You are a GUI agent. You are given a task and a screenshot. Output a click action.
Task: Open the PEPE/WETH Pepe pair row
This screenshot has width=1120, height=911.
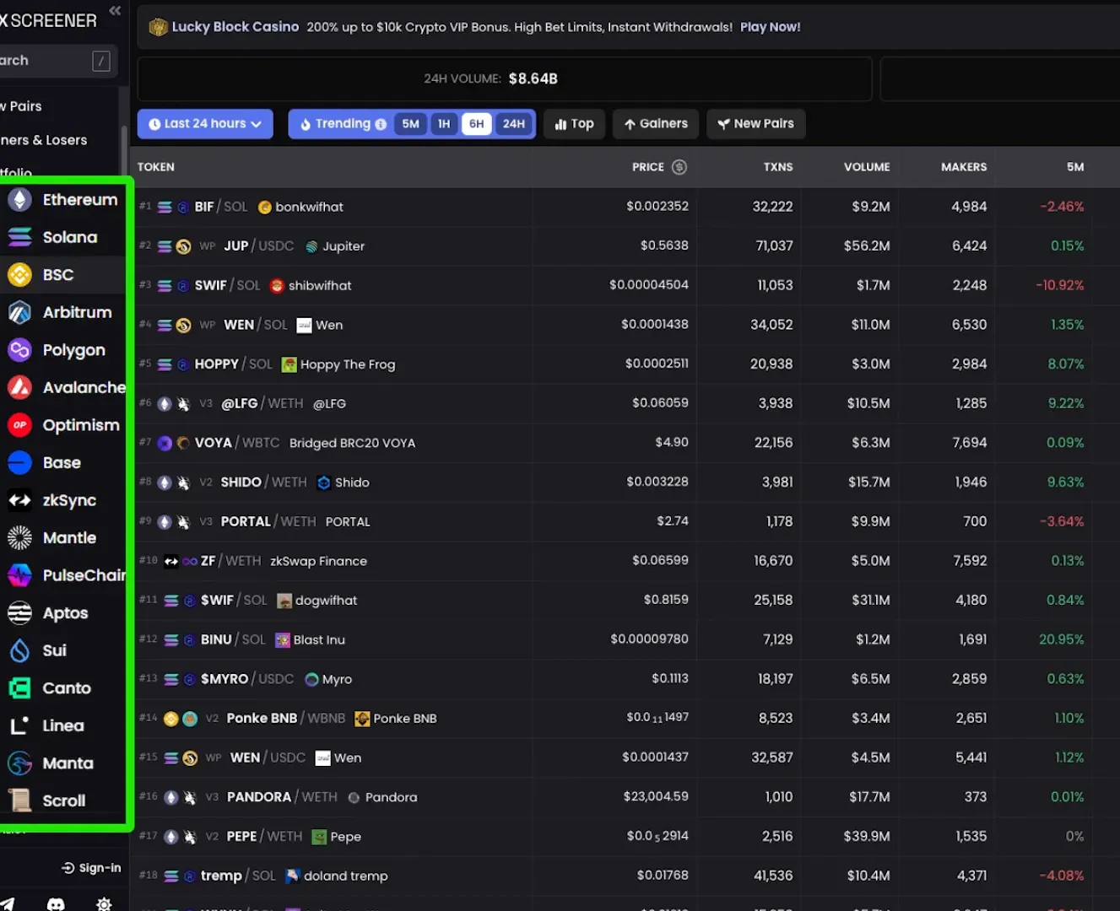625,836
